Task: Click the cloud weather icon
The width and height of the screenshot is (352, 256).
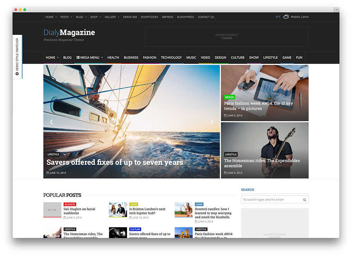Action: 286,17
